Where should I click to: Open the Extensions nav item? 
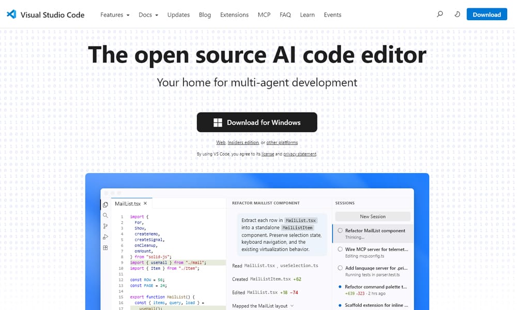point(234,15)
